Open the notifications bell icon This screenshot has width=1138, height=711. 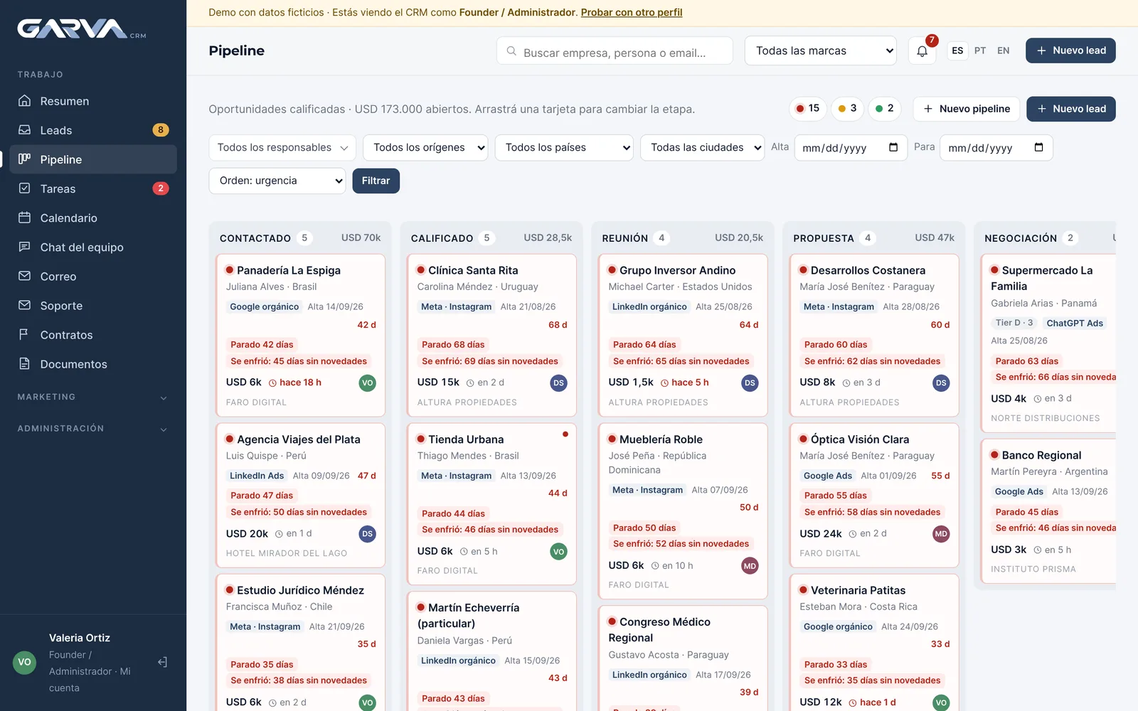[x=922, y=51]
